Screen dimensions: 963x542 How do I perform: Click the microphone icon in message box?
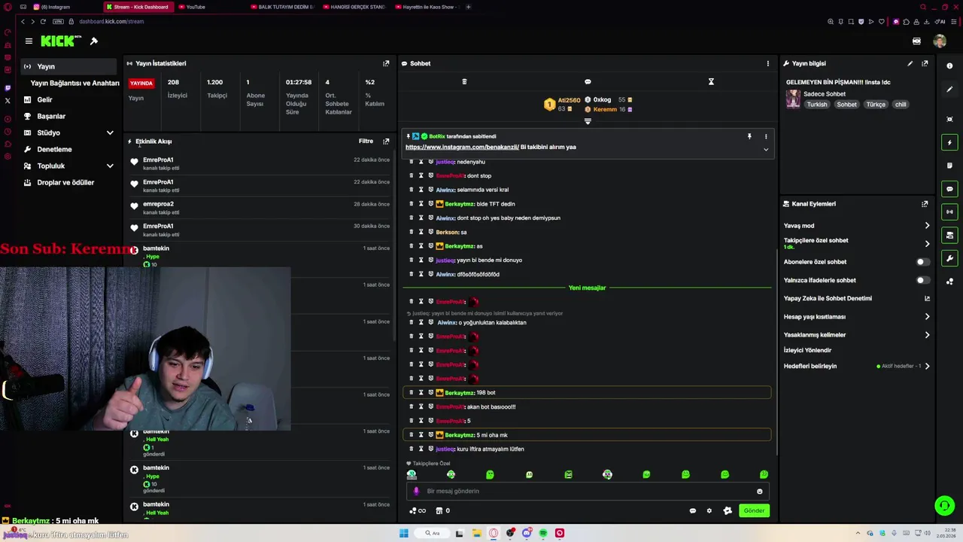(x=416, y=491)
